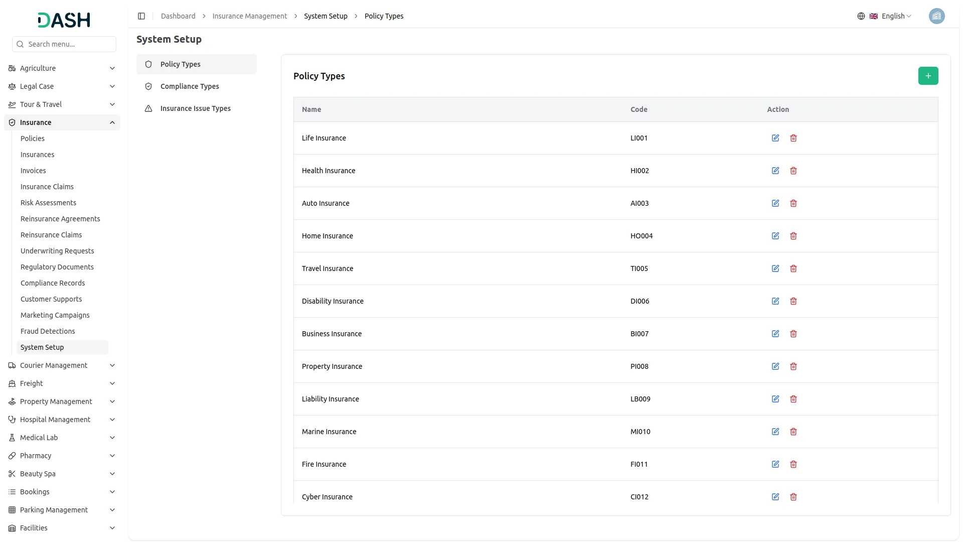Click the edit icon for Life Insurance
Screen dimensions: 963x542
[x=775, y=138]
